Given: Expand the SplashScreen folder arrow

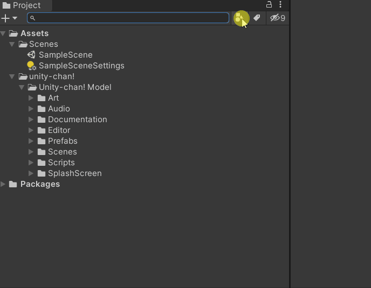Looking at the screenshot, I should (x=31, y=173).
